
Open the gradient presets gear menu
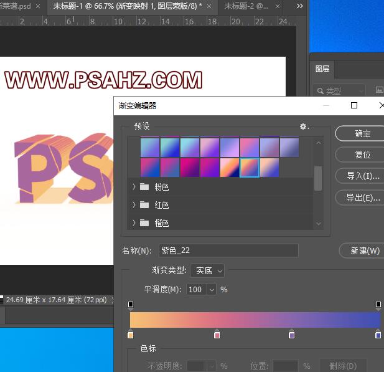tap(304, 126)
